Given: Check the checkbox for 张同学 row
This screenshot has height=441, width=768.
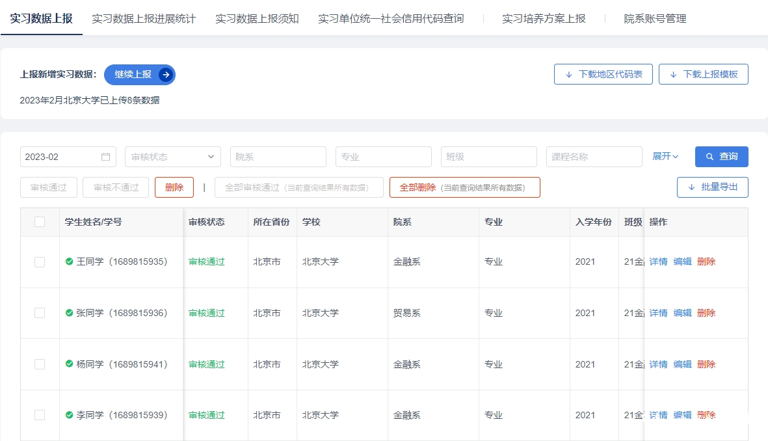Looking at the screenshot, I should point(40,313).
